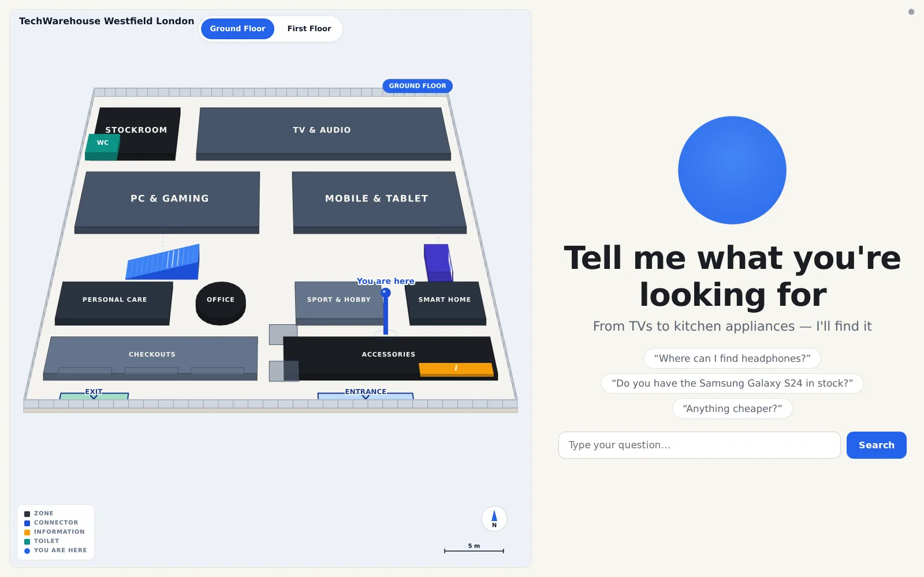Click the You are here pin
The width and height of the screenshot is (924, 577).
click(x=386, y=310)
